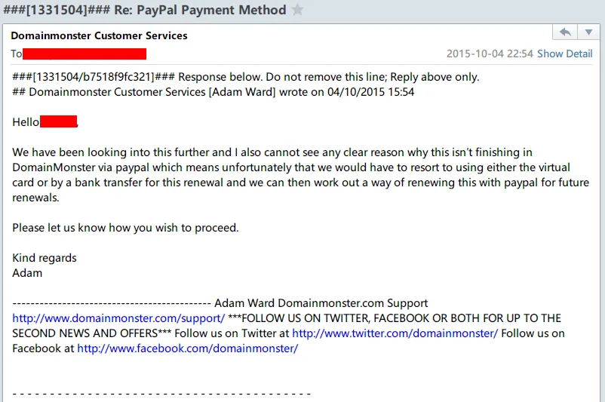Open the dropdown arrow next to reply
Viewport: 605px width, 402px height.
(588, 32)
